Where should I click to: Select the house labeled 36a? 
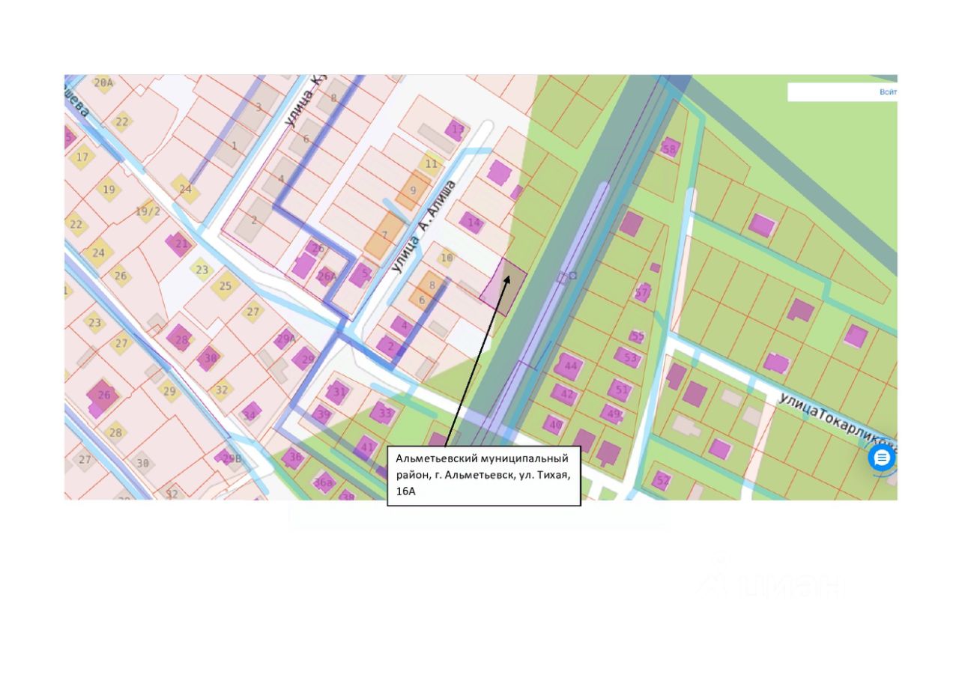click(x=323, y=482)
